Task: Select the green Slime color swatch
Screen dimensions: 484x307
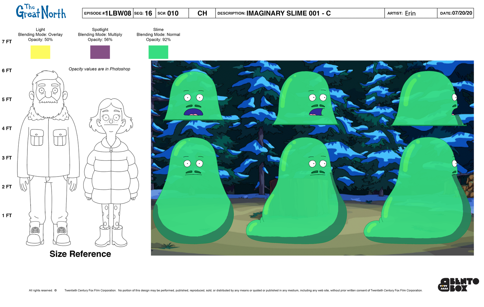Action: pos(158,52)
